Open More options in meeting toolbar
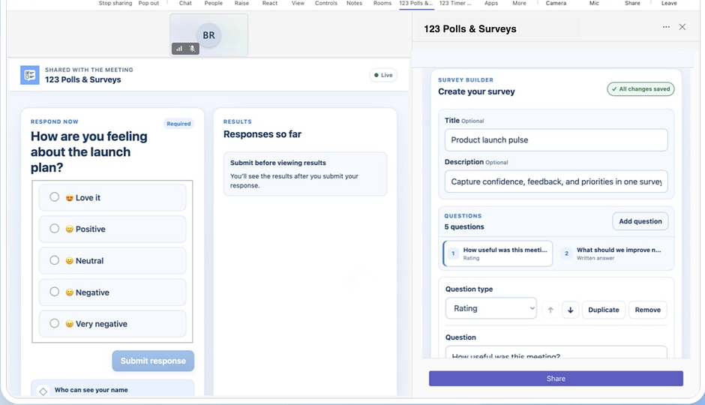Image resolution: width=705 pixels, height=405 pixels. pos(519,3)
